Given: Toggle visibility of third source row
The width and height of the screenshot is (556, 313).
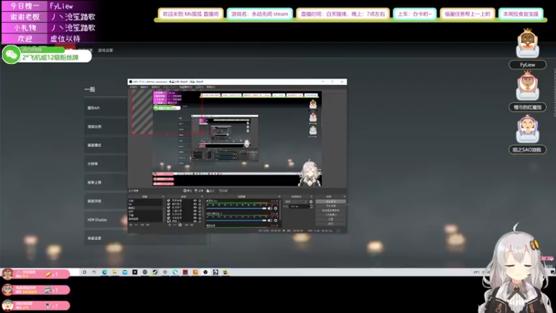Looking at the screenshot, I should coord(195,207).
